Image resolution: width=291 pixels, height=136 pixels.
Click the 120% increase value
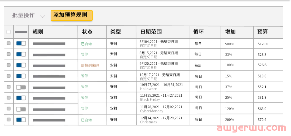tap(230, 109)
